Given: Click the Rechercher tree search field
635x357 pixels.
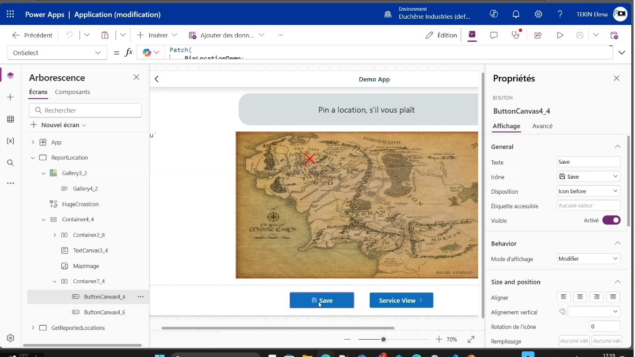Looking at the screenshot, I should tap(86, 110).
